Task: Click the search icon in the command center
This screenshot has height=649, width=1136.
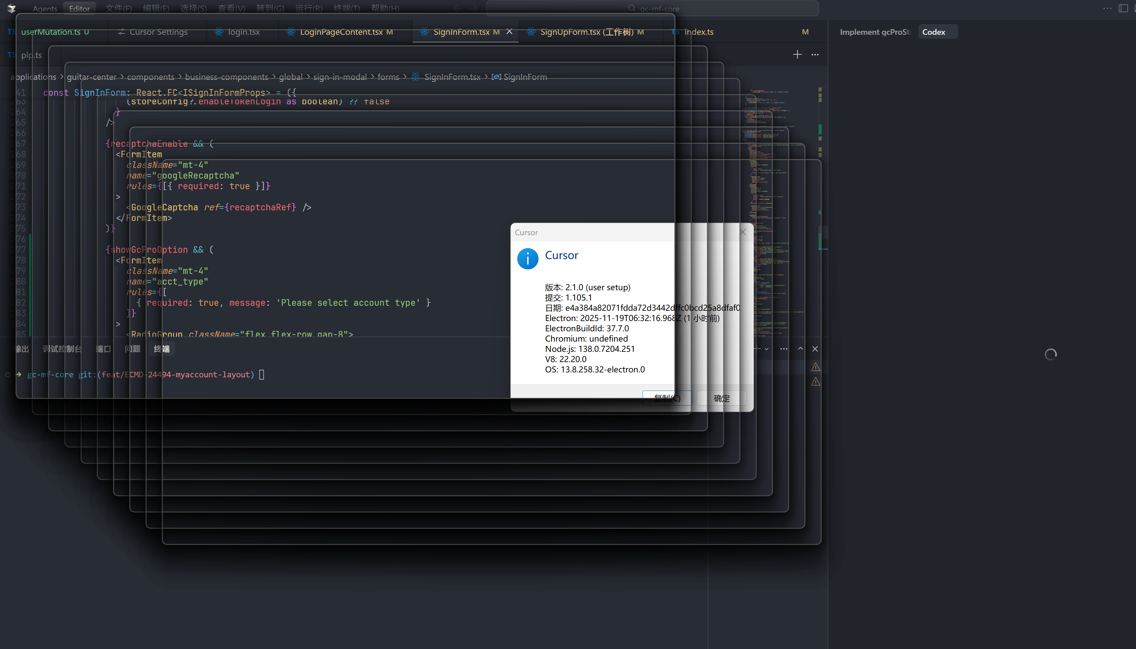Action: pos(632,9)
